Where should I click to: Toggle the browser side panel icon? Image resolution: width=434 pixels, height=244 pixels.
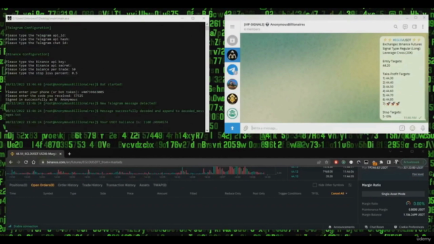point(389,162)
